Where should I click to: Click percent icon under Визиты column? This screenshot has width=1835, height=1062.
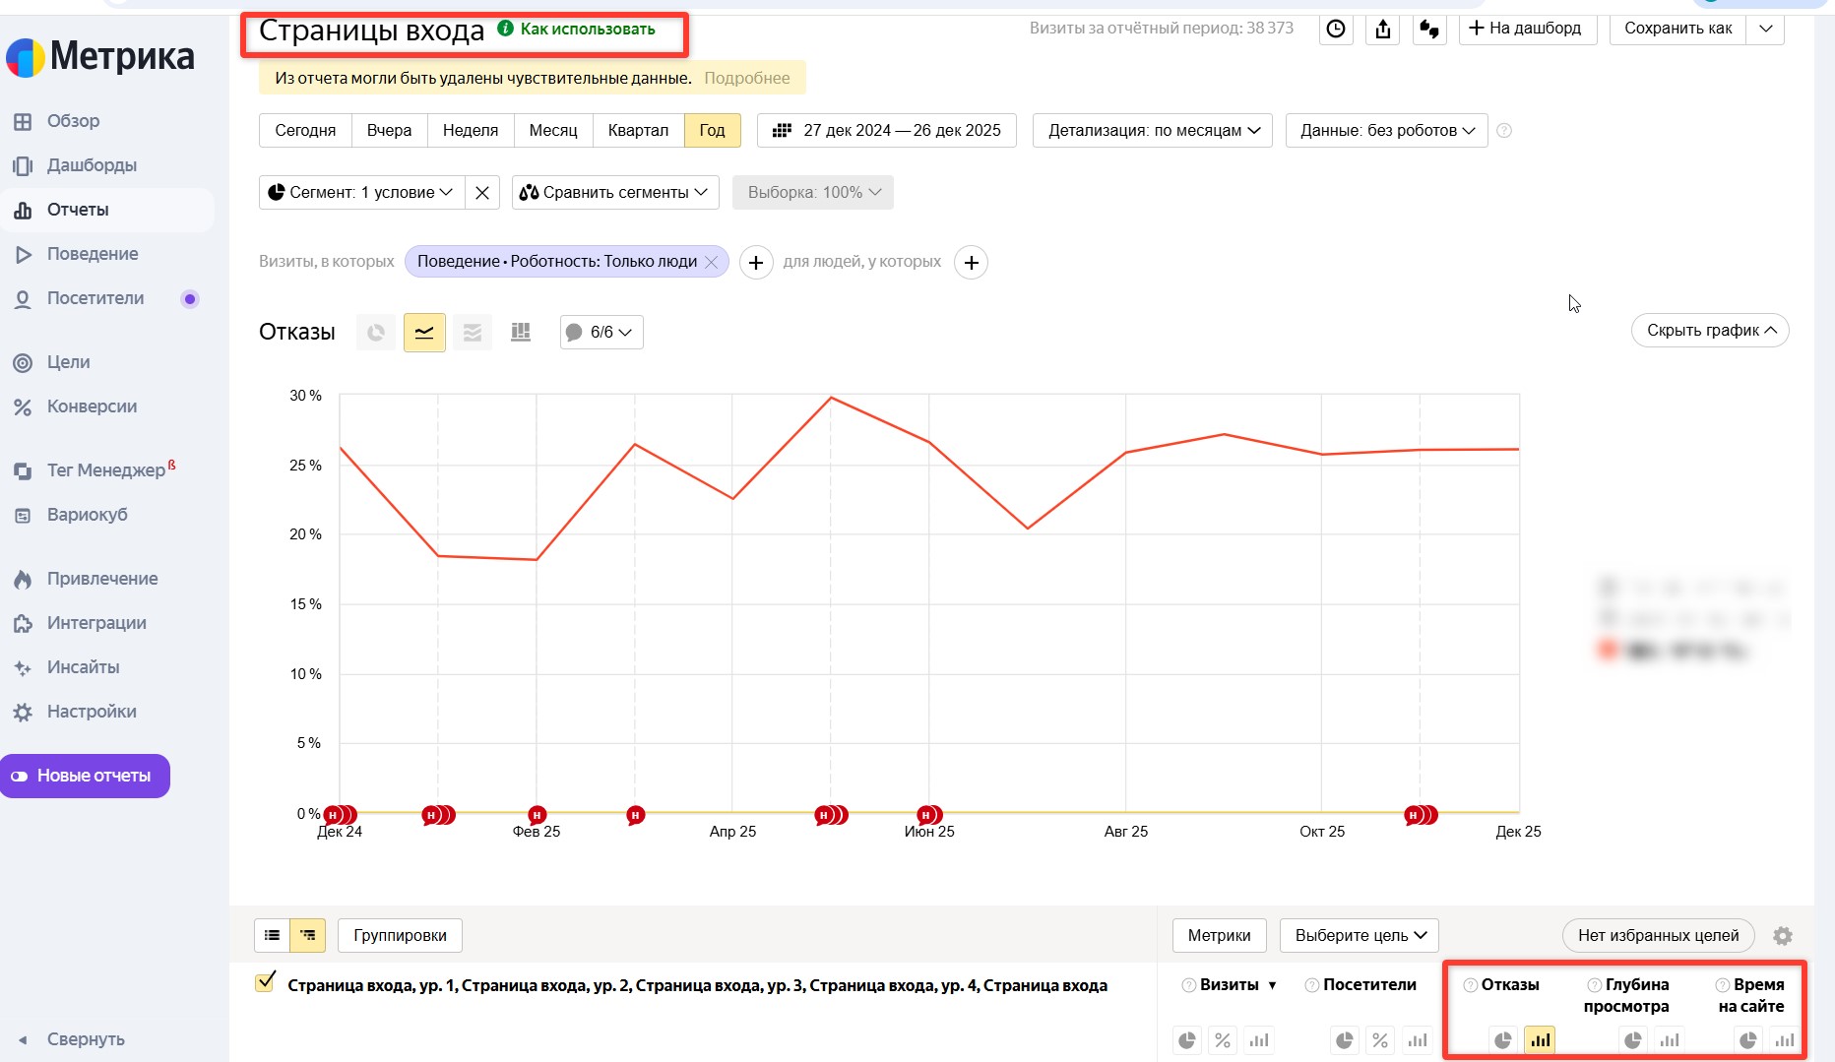pyautogui.click(x=1223, y=1040)
